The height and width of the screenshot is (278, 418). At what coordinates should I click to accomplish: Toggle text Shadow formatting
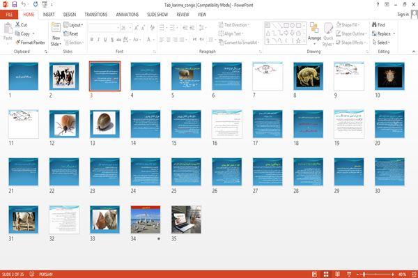click(112, 40)
